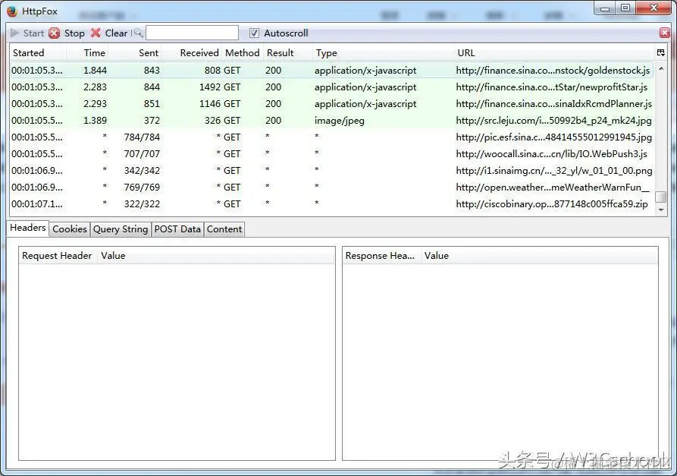This screenshot has width=677, height=476.
Task: Open the column picker icon
Action: point(660,52)
